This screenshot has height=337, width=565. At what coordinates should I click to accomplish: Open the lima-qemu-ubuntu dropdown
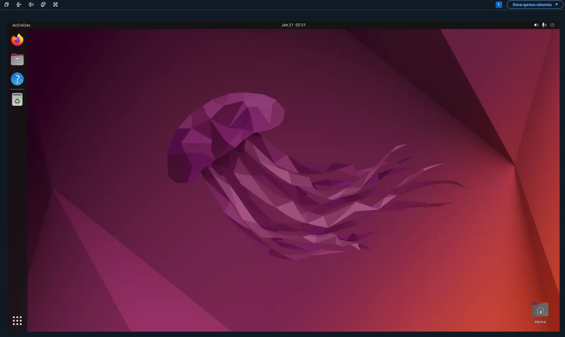point(535,5)
